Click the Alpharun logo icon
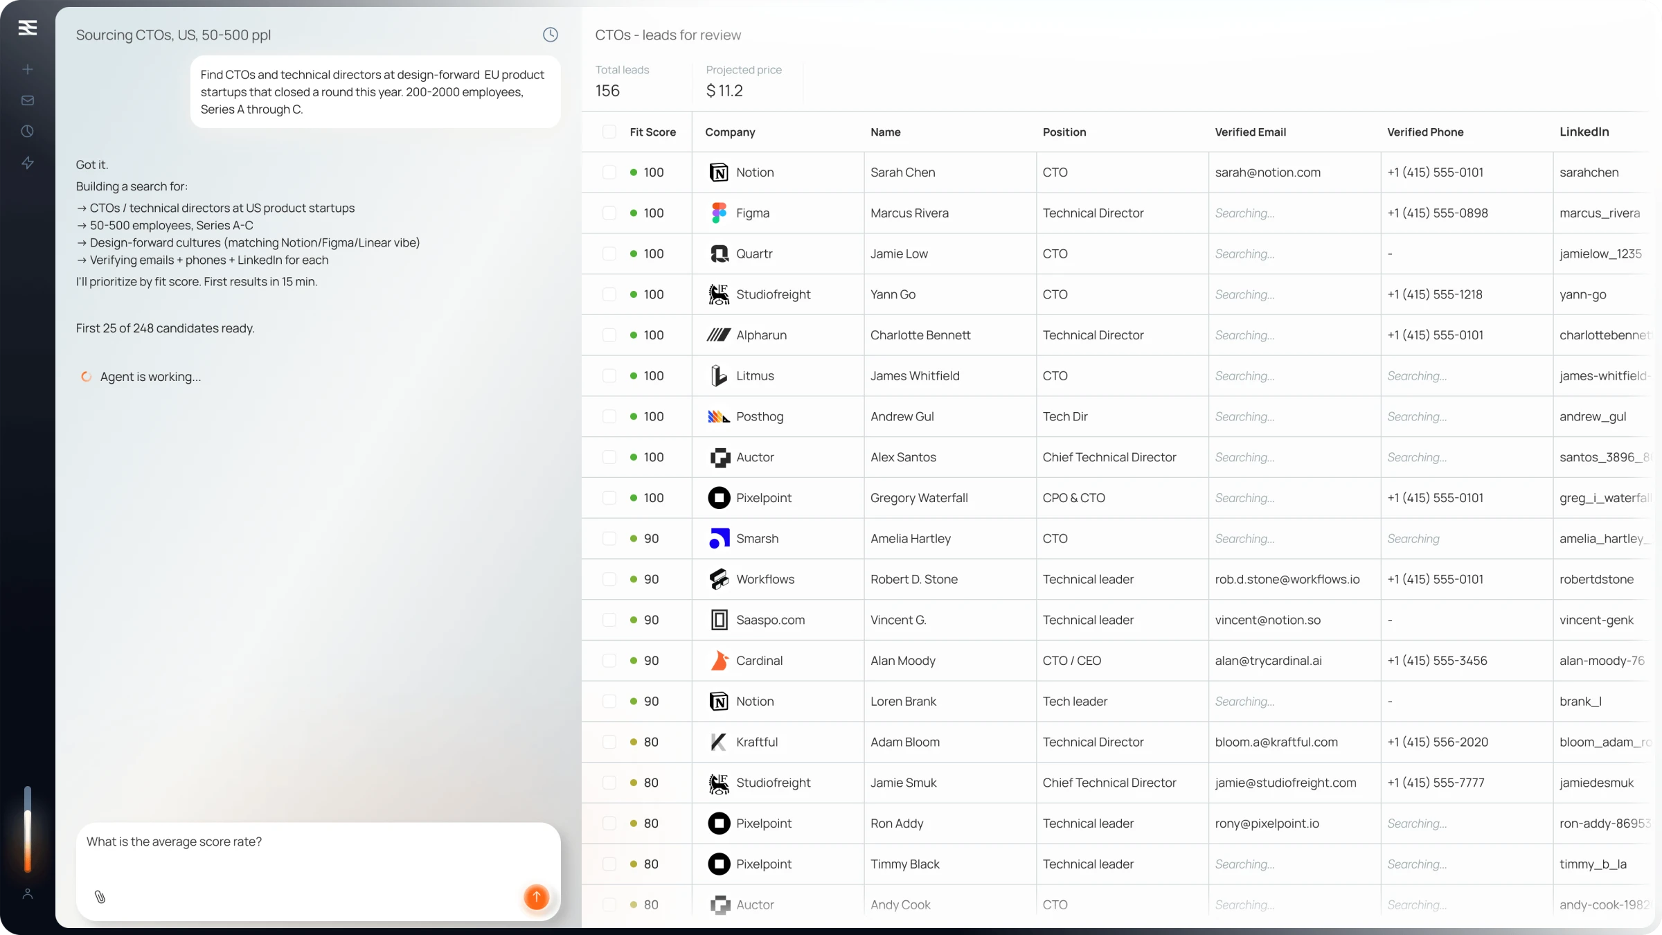 tap(719, 335)
